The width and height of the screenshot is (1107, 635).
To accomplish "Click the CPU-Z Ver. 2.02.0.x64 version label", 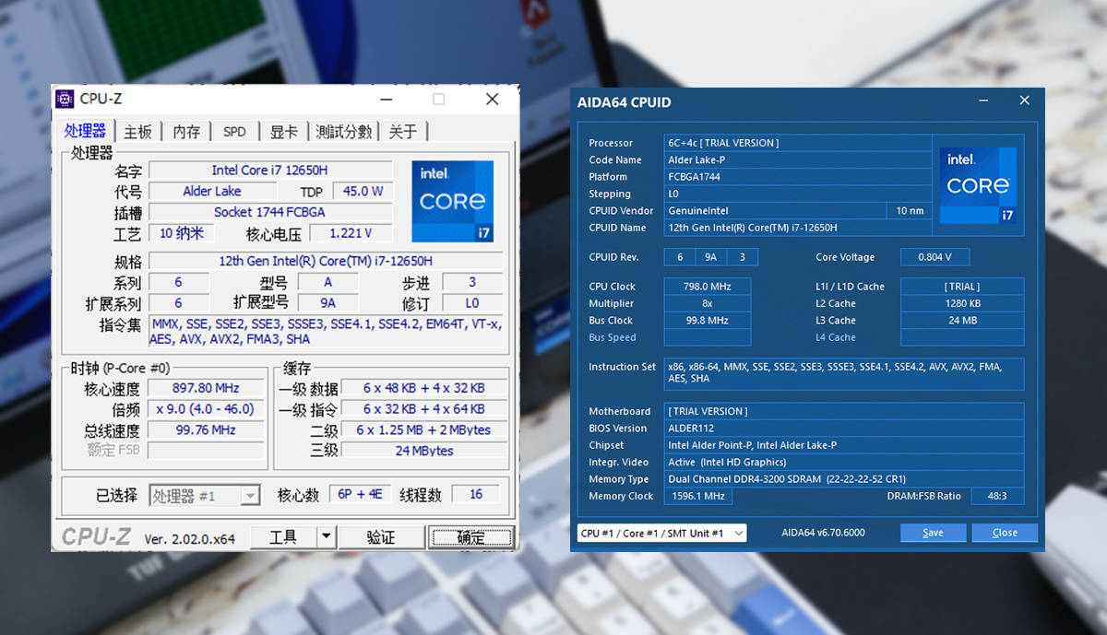I will pyautogui.click(x=190, y=538).
